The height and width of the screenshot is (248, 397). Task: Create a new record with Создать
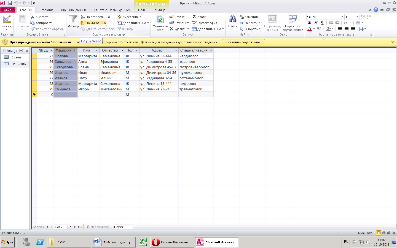(178, 17)
